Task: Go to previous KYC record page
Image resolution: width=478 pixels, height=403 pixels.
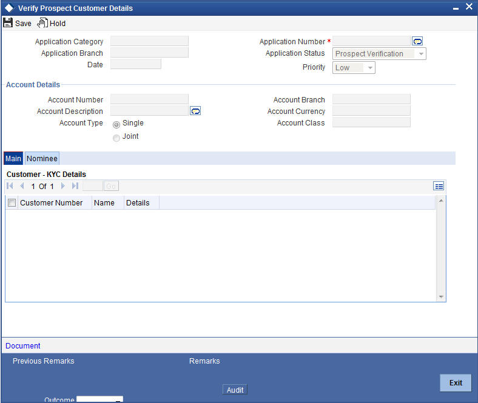Action: point(22,186)
